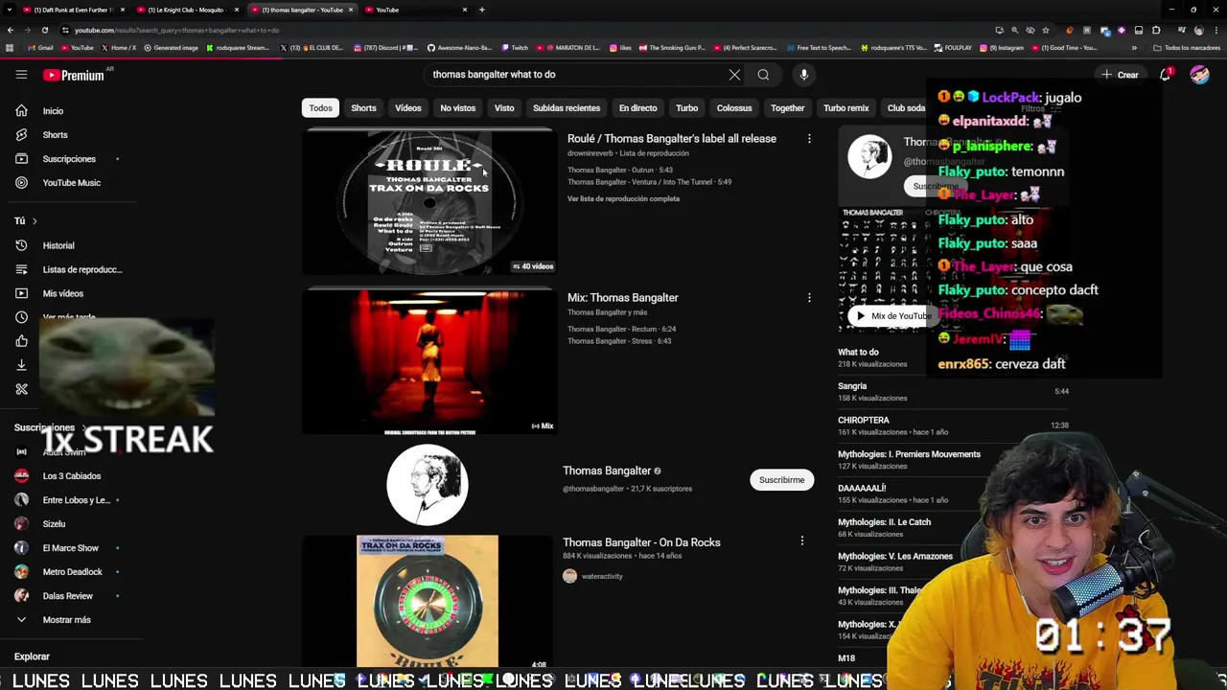Image resolution: width=1227 pixels, height=690 pixels.
Task: Play the Mix de YouTube button
Action: 893,316
